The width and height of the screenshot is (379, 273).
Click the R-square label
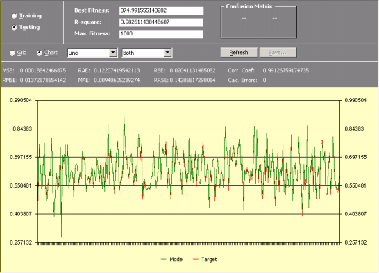point(87,22)
